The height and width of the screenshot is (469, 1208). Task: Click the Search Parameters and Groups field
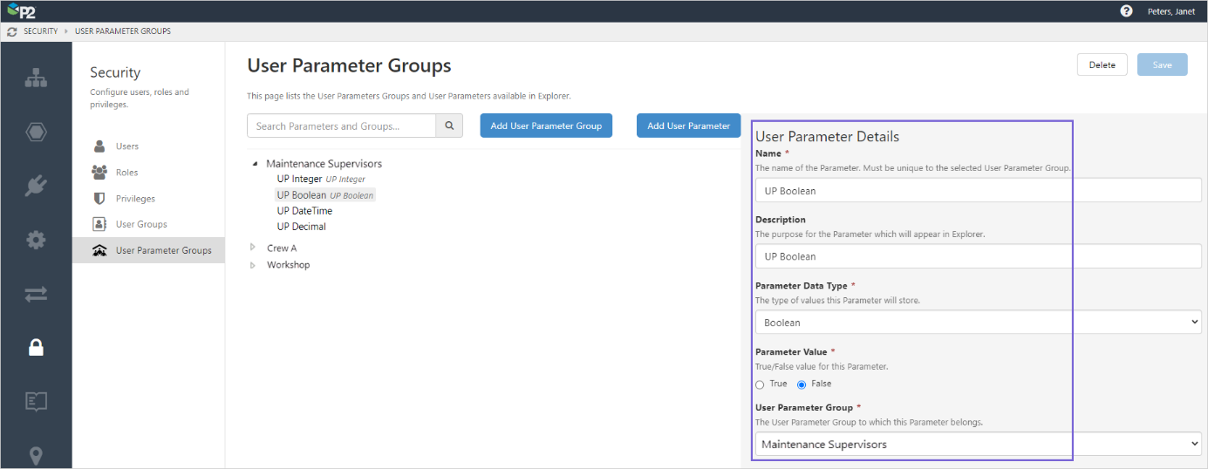pyautogui.click(x=341, y=126)
